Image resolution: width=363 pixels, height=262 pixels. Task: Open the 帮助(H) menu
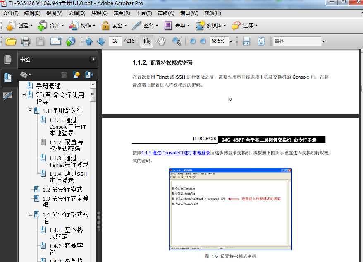[213, 13]
